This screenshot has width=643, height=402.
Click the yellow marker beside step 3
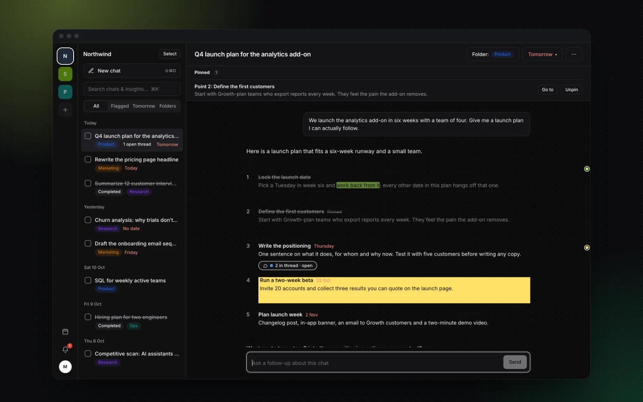tap(587, 248)
